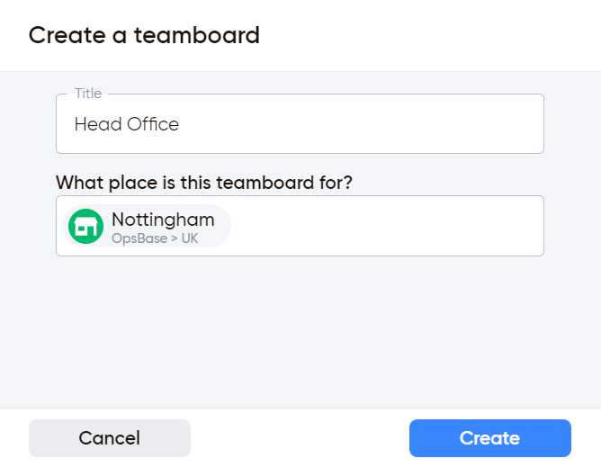Click the 'Create a teamboard' heading
The width and height of the screenshot is (601, 476).
(x=144, y=35)
